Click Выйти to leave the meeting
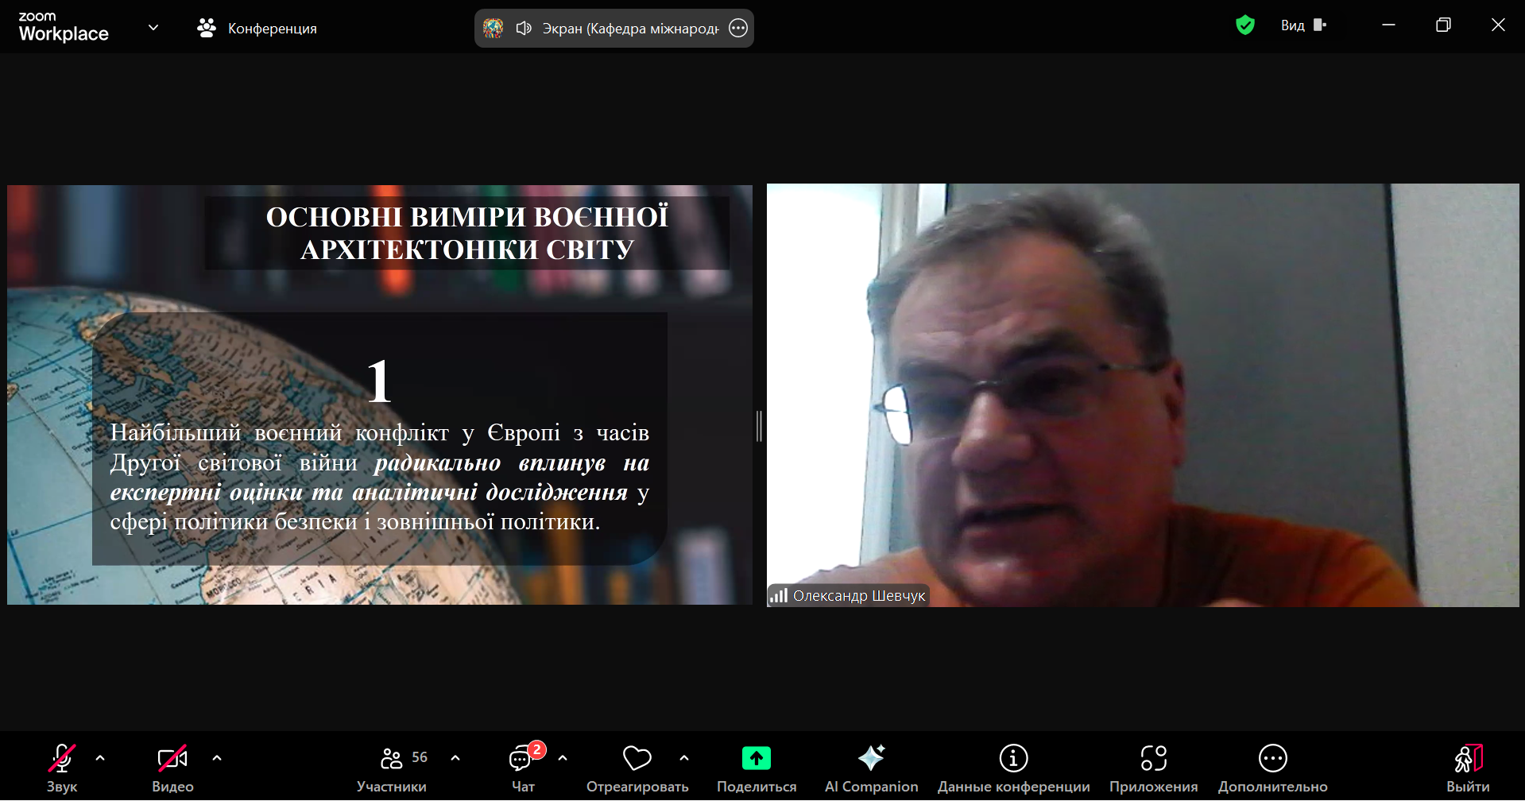The height and width of the screenshot is (801, 1525). (x=1468, y=767)
